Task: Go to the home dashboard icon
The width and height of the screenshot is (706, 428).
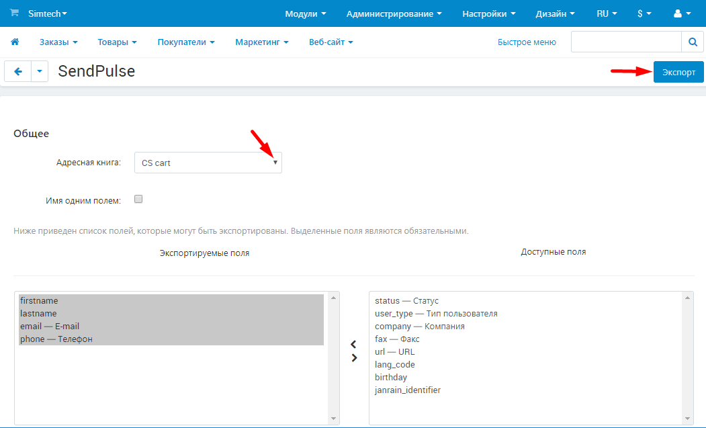Action: click(x=15, y=42)
